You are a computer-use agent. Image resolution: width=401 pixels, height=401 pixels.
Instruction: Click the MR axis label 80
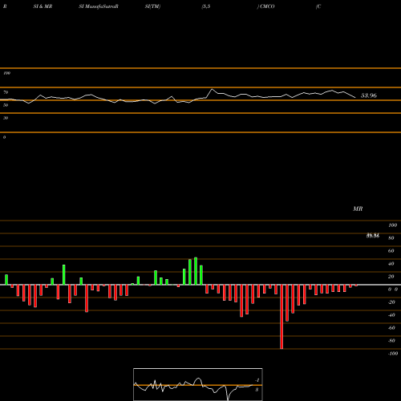click(391, 238)
